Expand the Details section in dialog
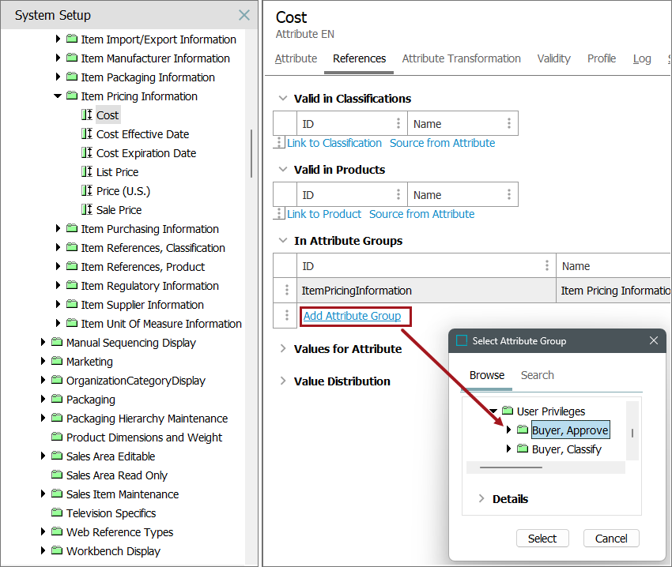The image size is (672, 567). tap(481, 499)
